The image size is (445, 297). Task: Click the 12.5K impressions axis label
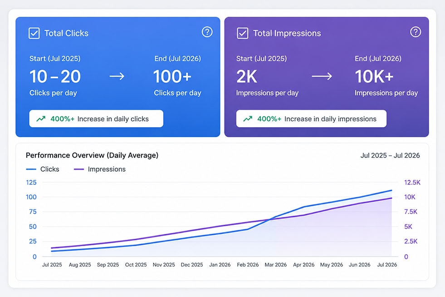click(x=412, y=183)
